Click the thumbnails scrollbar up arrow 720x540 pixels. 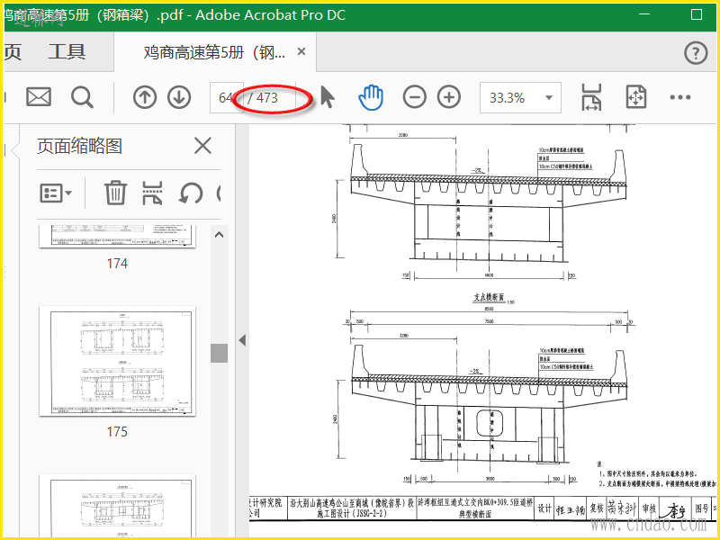coord(220,235)
